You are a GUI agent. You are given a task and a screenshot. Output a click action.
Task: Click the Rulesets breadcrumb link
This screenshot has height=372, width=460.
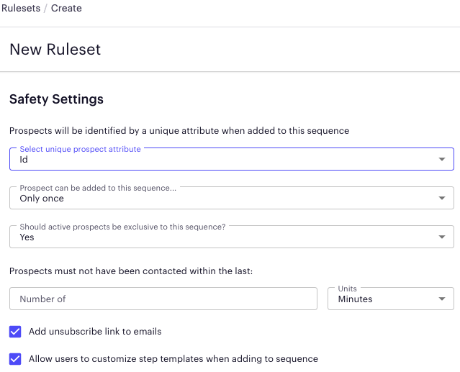[x=21, y=9]
